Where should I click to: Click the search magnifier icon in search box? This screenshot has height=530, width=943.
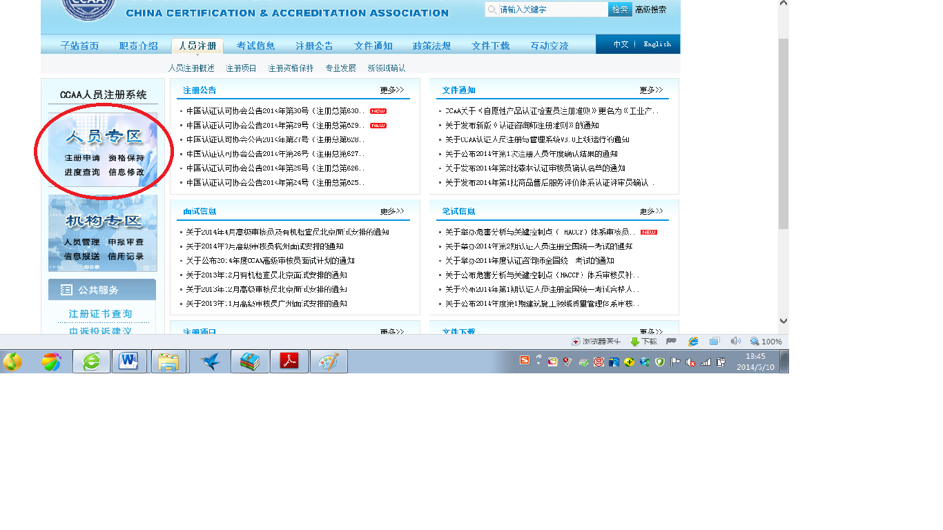click(492, 9)
